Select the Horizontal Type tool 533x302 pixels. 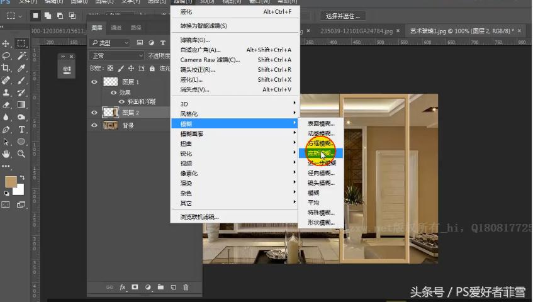point(21,130)
